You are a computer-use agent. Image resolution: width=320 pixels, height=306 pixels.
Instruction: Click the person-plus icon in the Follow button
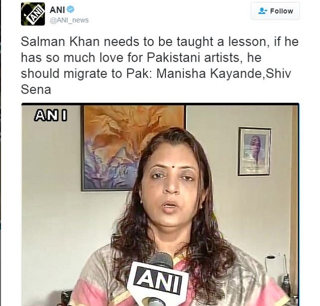(262, 11)
